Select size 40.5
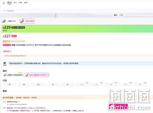This screenshot has height=113, width=153. click(39, 84)
